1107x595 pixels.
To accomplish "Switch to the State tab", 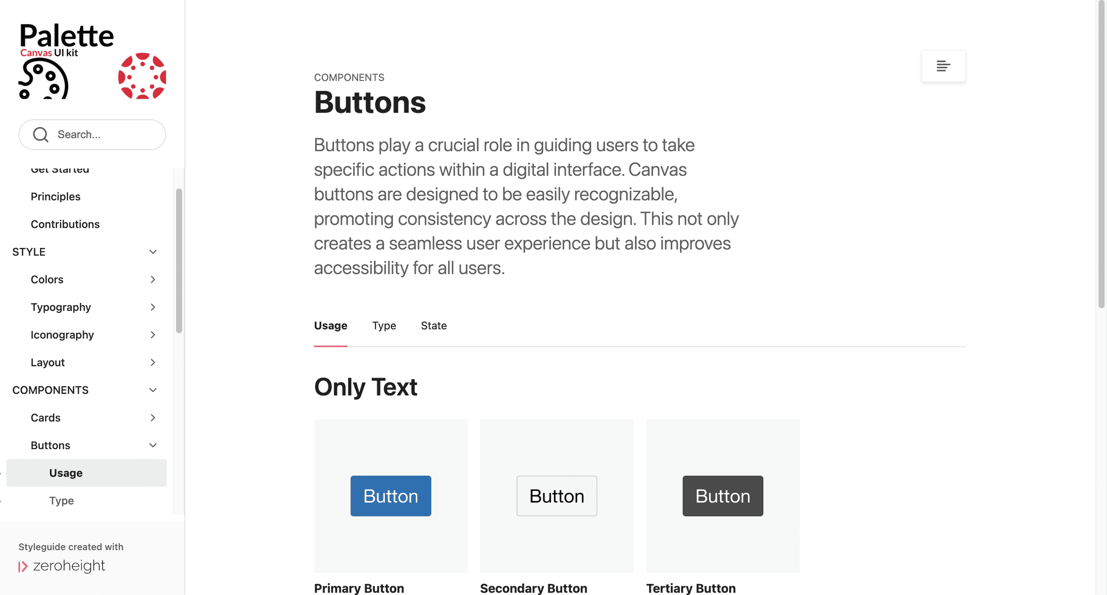I will pos(434,326).
